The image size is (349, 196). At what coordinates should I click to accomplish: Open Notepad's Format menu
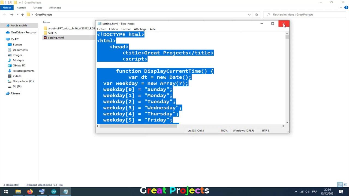click(x=126, y=29)
